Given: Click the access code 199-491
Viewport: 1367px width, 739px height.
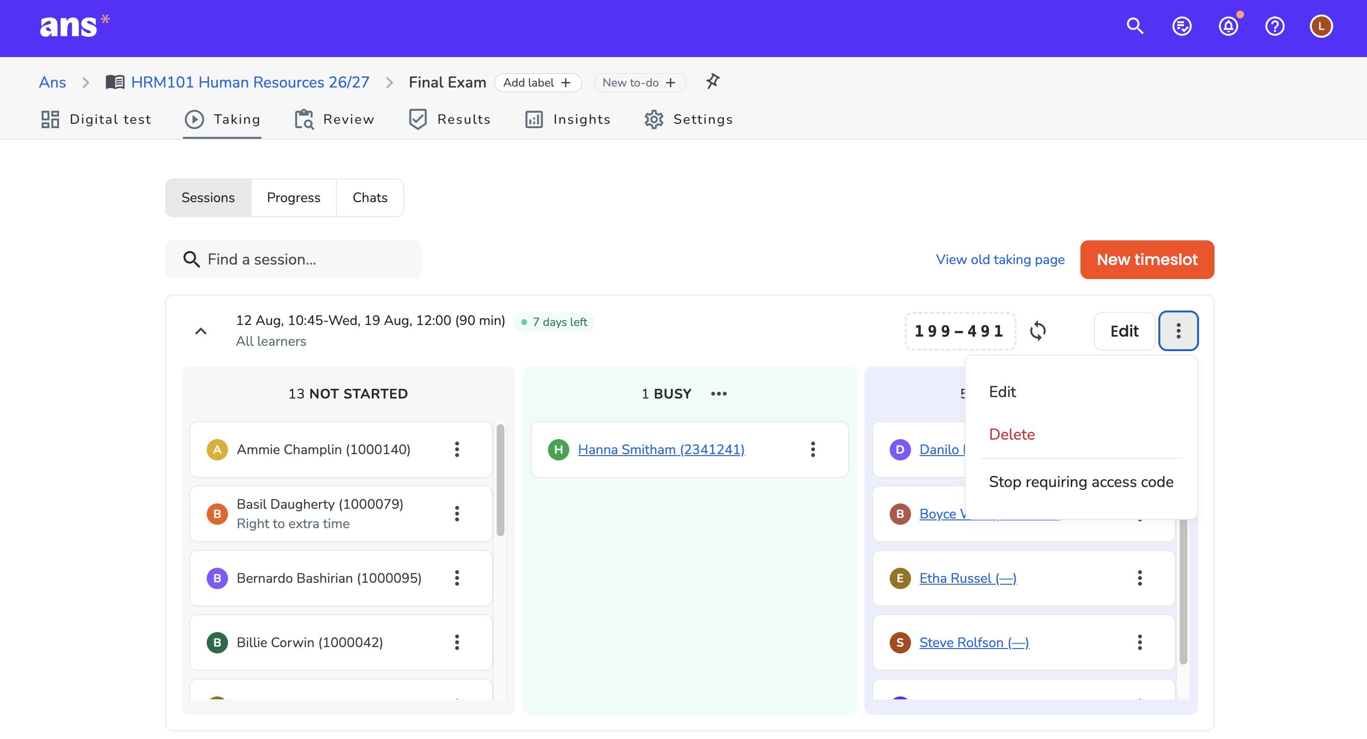Looking at the screenshot, I should click(x=959, y=331).
